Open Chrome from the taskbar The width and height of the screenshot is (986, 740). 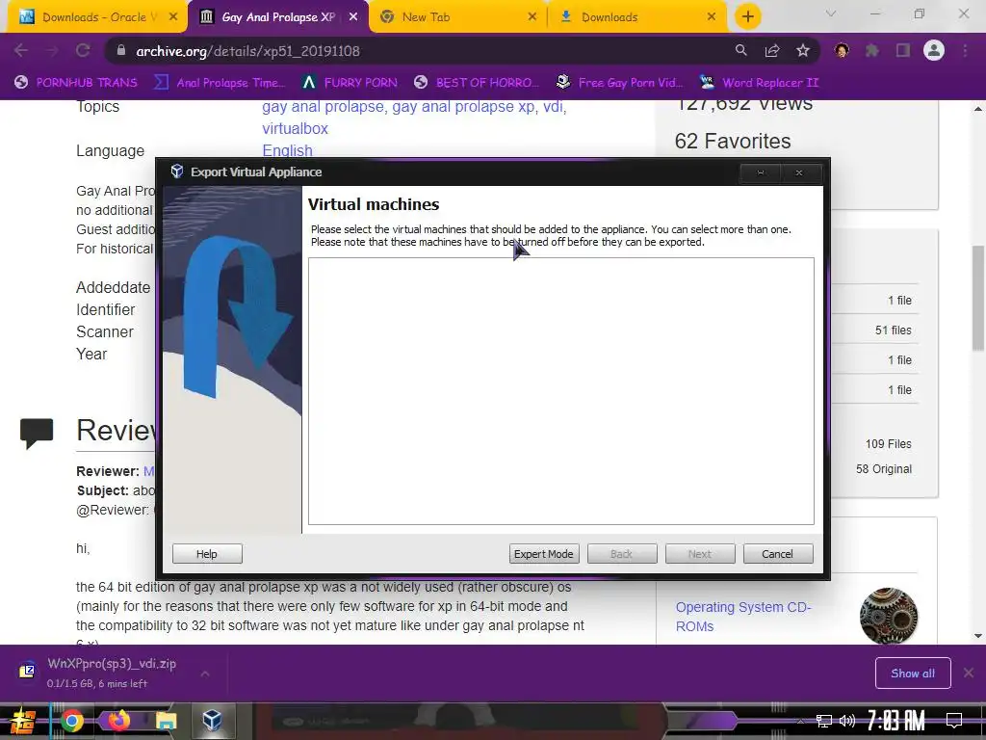(x=71, y=721)
